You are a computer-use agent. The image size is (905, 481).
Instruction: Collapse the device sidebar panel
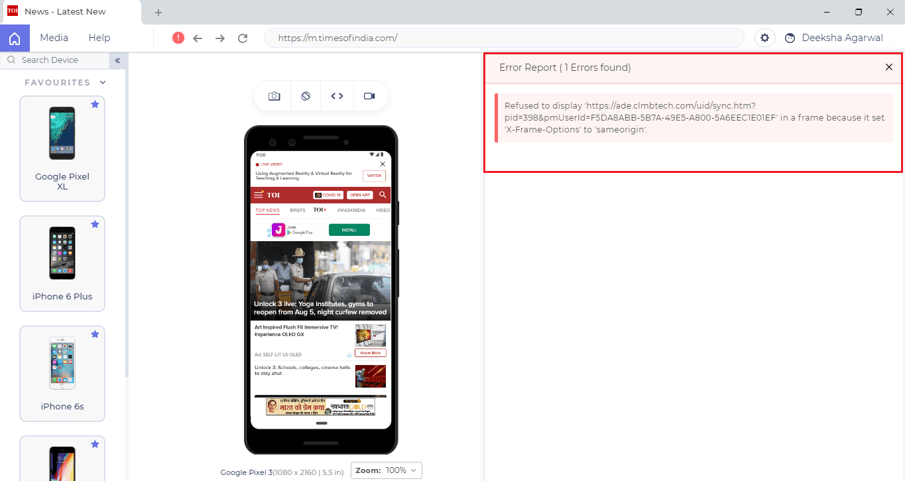click(117, 60)
